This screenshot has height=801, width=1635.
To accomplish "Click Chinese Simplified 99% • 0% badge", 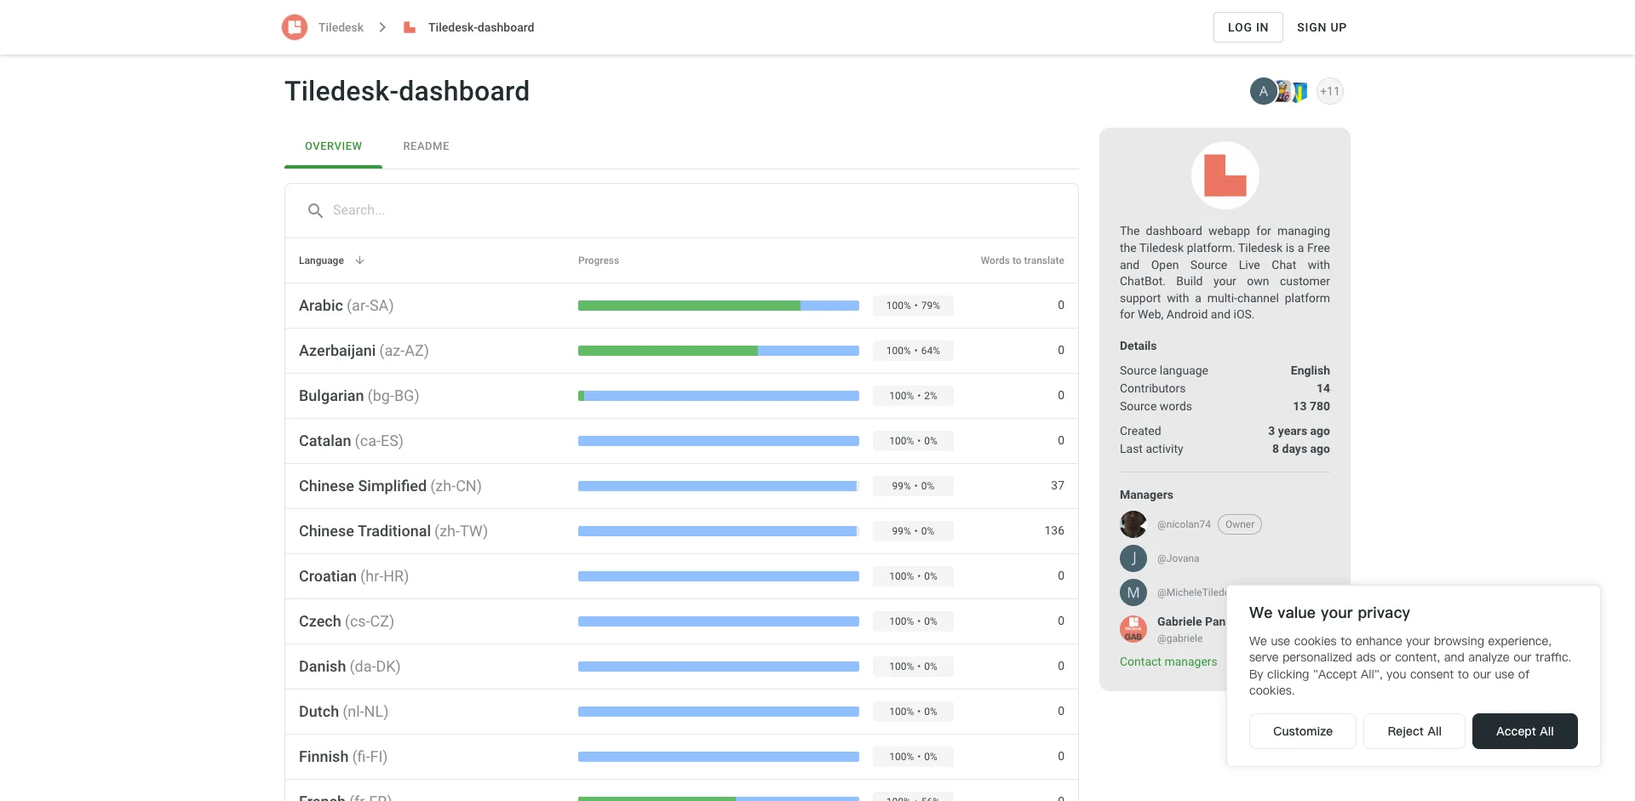I will [x=913, y=486].
